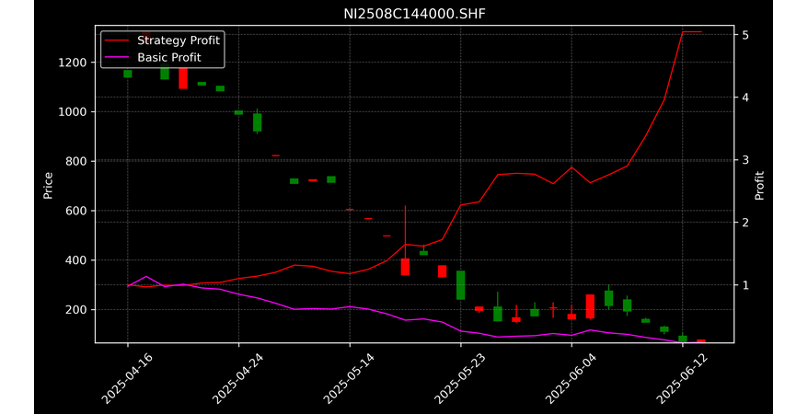Viewport: 808px width, 414px height.
Task: Click the profit tick label 1
Action: pos(745,285)
